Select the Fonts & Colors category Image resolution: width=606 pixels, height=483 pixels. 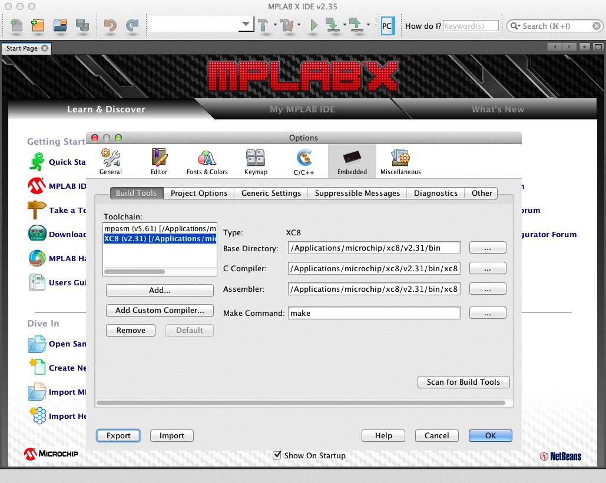(x=207, y=162)
